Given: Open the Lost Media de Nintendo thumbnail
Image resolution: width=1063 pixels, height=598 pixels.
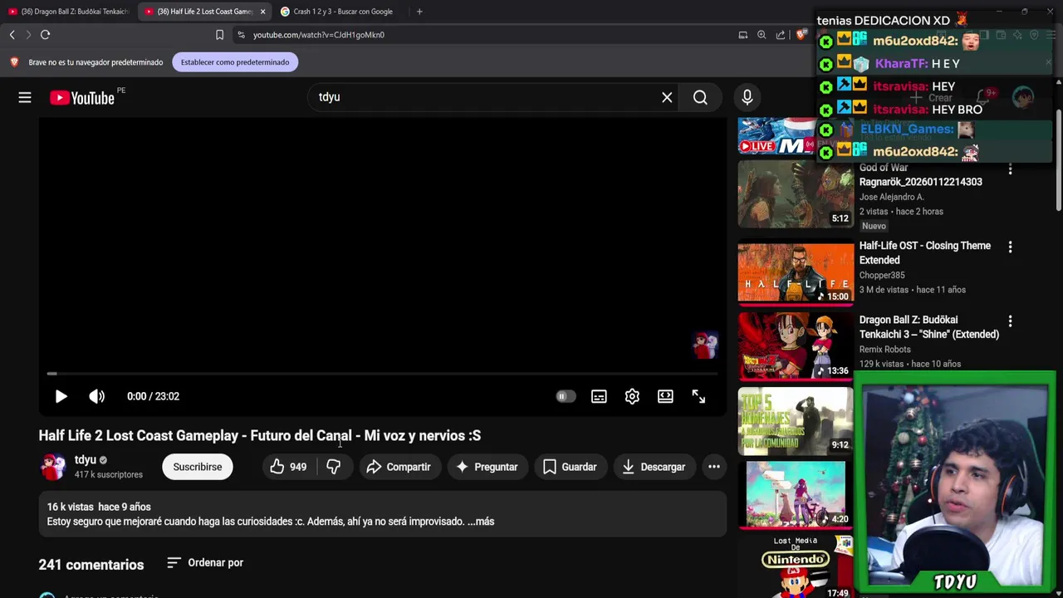Looking at the screenshot, I should click(796, 568).
